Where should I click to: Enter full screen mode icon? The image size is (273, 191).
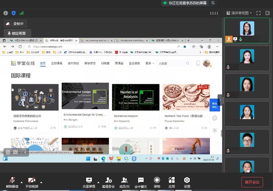[x=259, y=13]
